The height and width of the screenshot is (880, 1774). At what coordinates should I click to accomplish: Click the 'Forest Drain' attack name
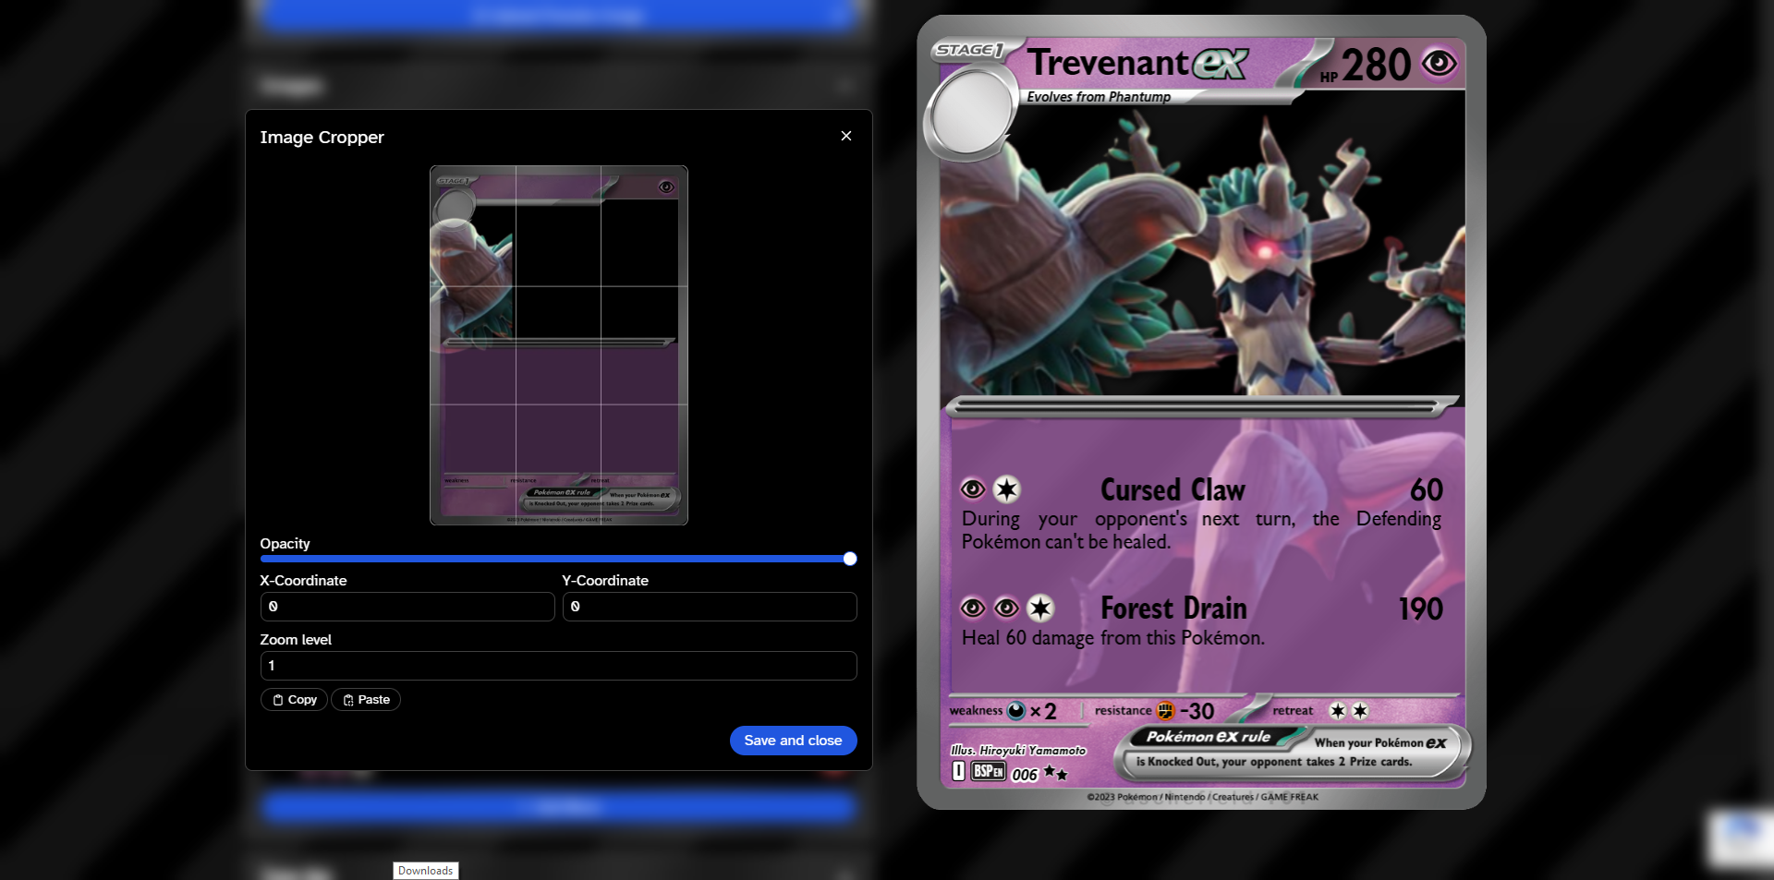tap(1173, 609)
